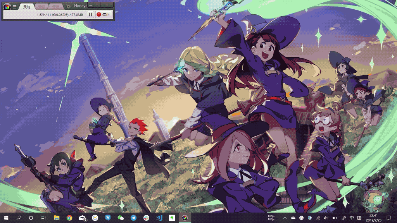Viewport: 397px width, 223px height.
Task: Open Task View on the taskbar
Action: pyautogui.click(x=43, y=218)
